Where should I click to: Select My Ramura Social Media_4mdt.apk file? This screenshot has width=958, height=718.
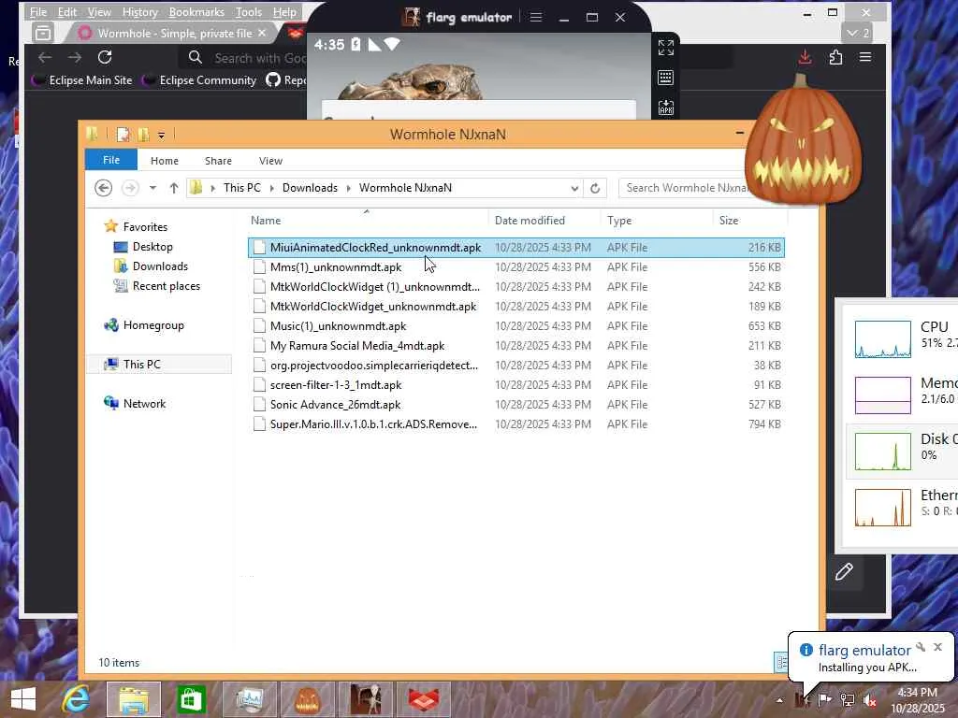click(516, 346)
